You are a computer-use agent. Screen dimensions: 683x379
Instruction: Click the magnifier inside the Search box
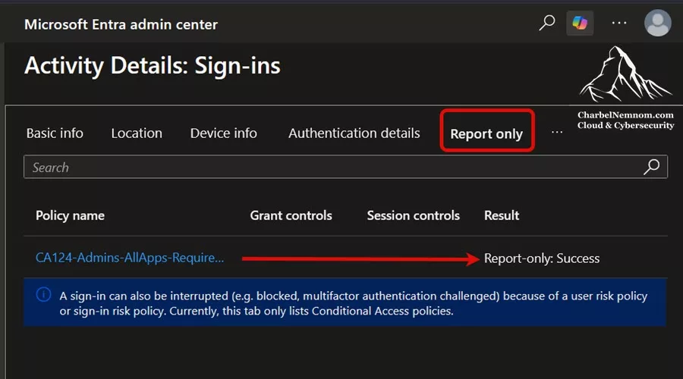[x=652, y=167]
